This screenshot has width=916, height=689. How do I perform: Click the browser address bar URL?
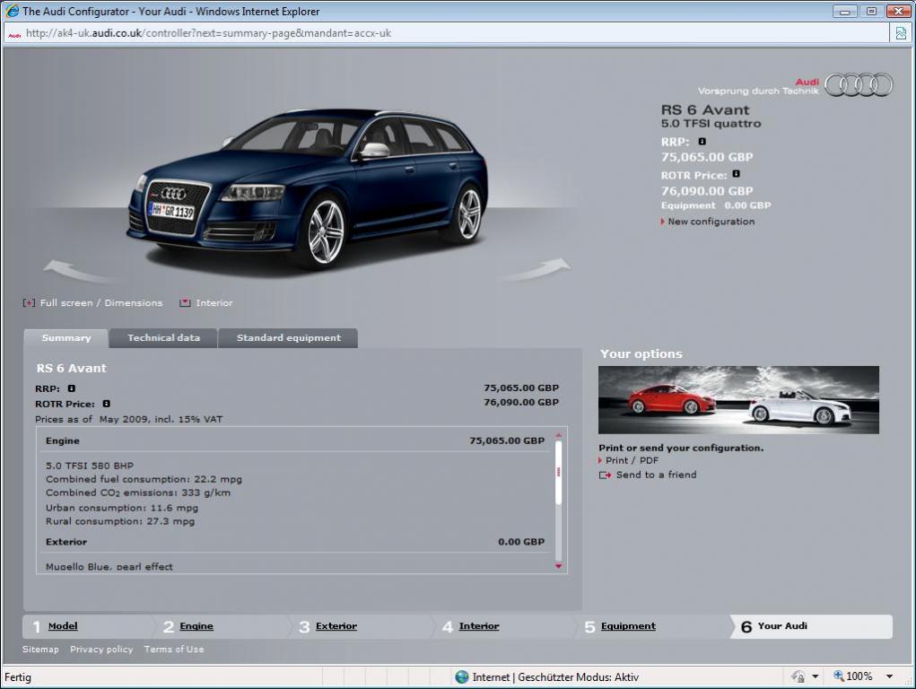click(208, 33)
